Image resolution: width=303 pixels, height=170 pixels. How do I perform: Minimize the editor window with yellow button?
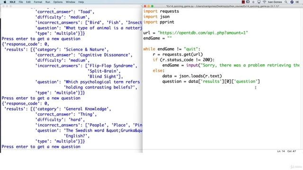[149, 6]
